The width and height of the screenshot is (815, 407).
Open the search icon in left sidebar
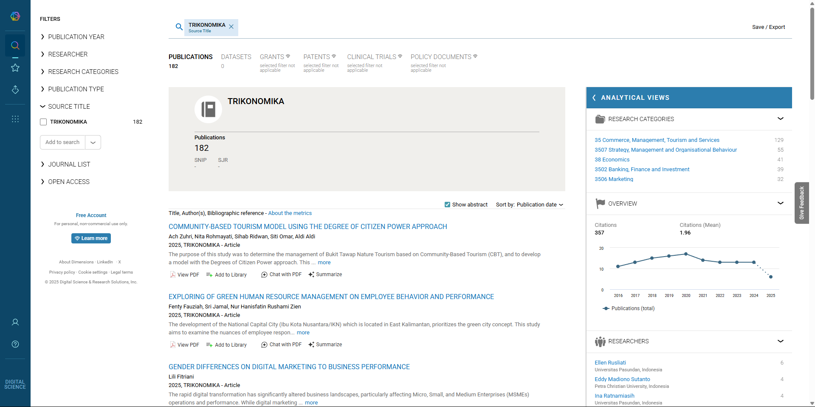click(x=15, y=45)
